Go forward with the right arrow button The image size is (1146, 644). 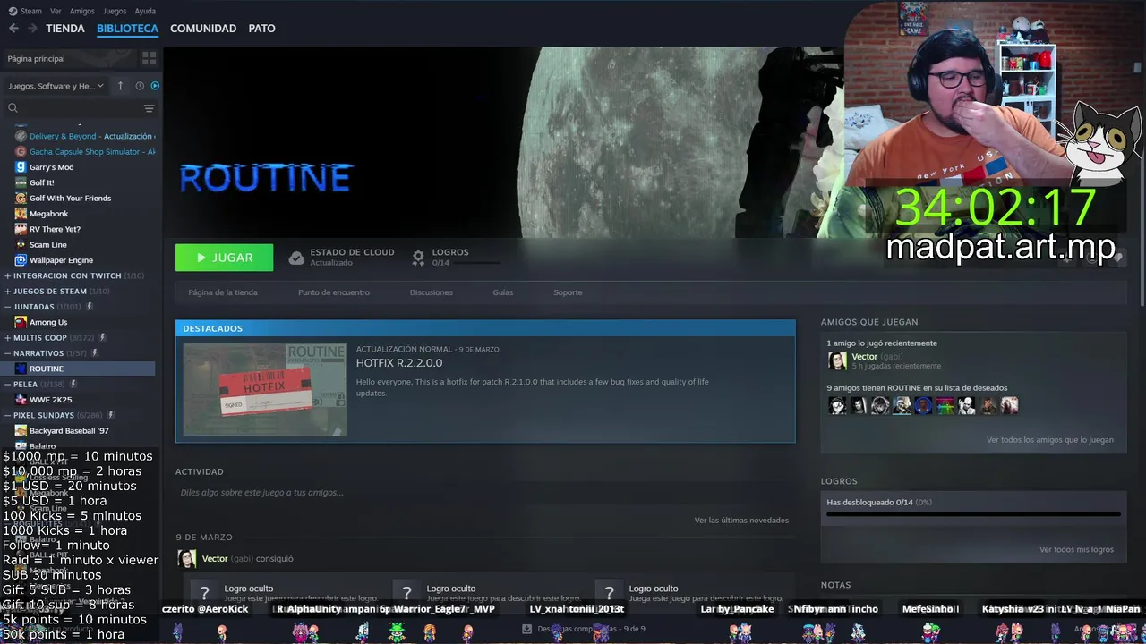[32, 29]
